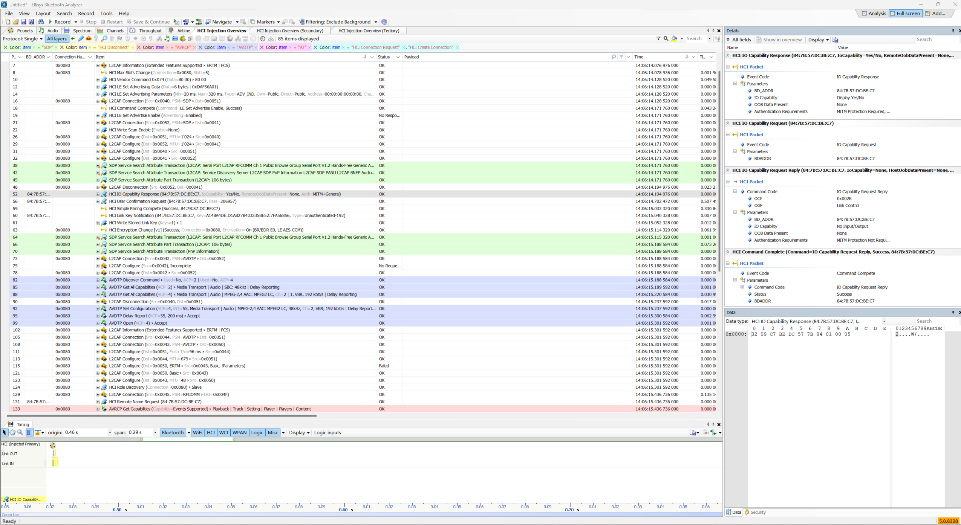Click the Details export save icon
Image resolution: width=961 pixels, height=525 pixels.
(x=835, y=40)
